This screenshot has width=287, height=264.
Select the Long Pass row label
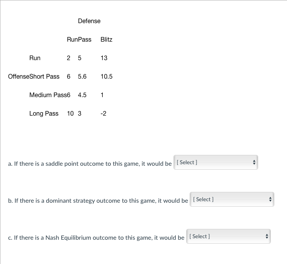[x=44, y=113]
